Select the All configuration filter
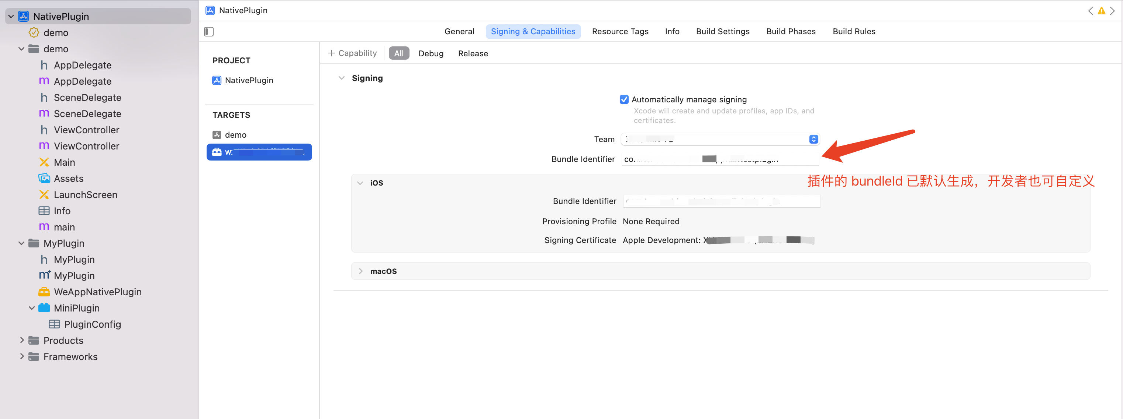This screenshot has height=419, width=1123. [399, 53]
